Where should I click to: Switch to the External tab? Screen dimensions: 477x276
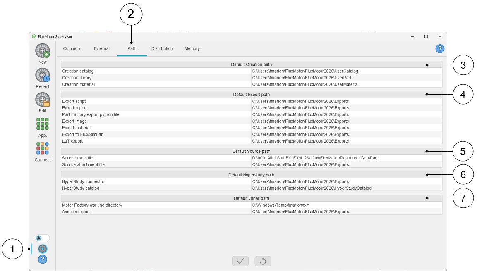[x=102, y=49]
